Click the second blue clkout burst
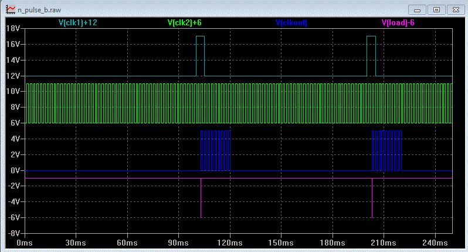 387,150
